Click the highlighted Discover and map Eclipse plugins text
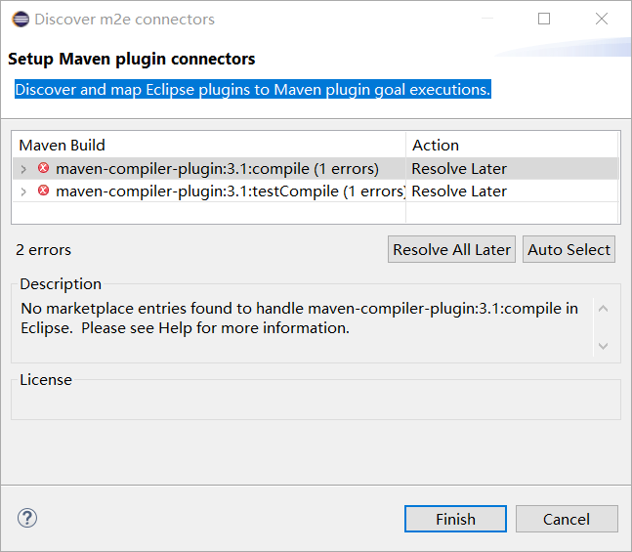 253,89
